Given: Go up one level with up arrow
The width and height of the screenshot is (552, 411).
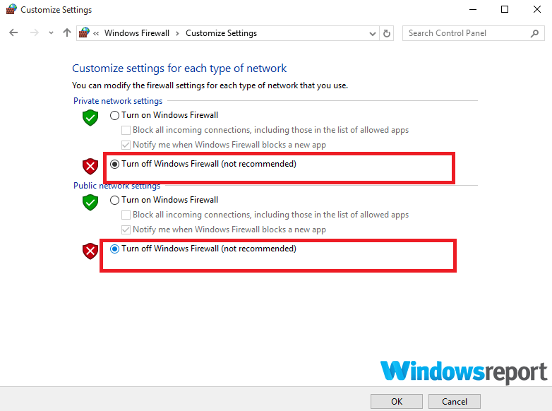Looking at the screenshot, I should (66, 32).
